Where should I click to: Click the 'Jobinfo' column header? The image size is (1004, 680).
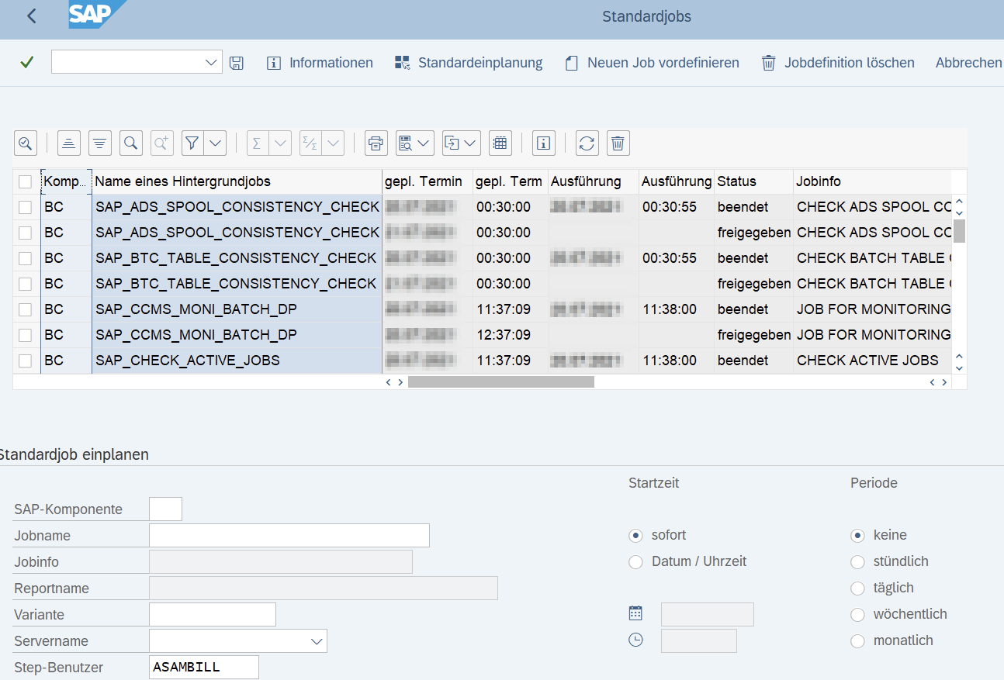point(873,181)
